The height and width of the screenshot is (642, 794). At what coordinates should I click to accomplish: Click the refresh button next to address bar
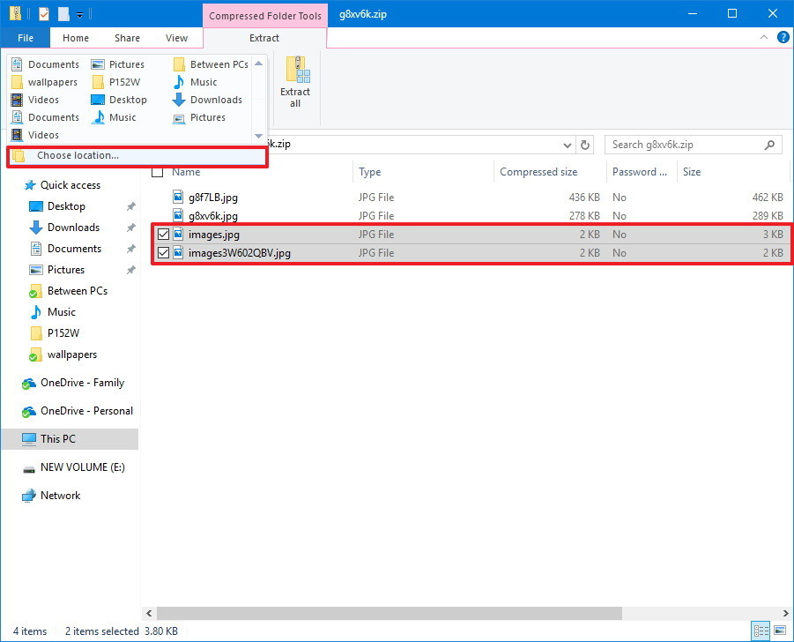click(x=585, y=145)
